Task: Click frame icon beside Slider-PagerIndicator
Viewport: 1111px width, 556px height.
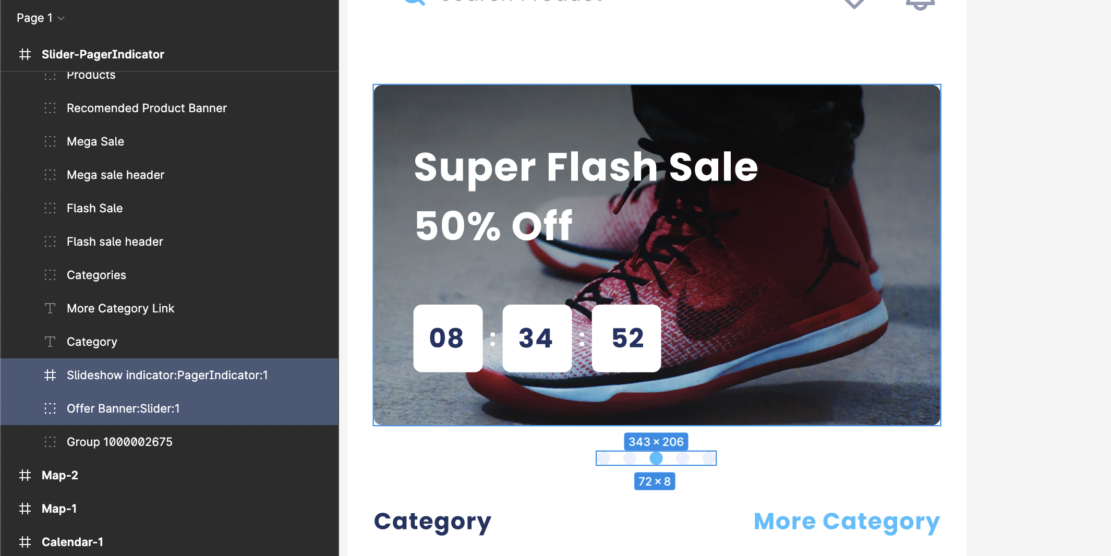Action: [x=25, y=54]
